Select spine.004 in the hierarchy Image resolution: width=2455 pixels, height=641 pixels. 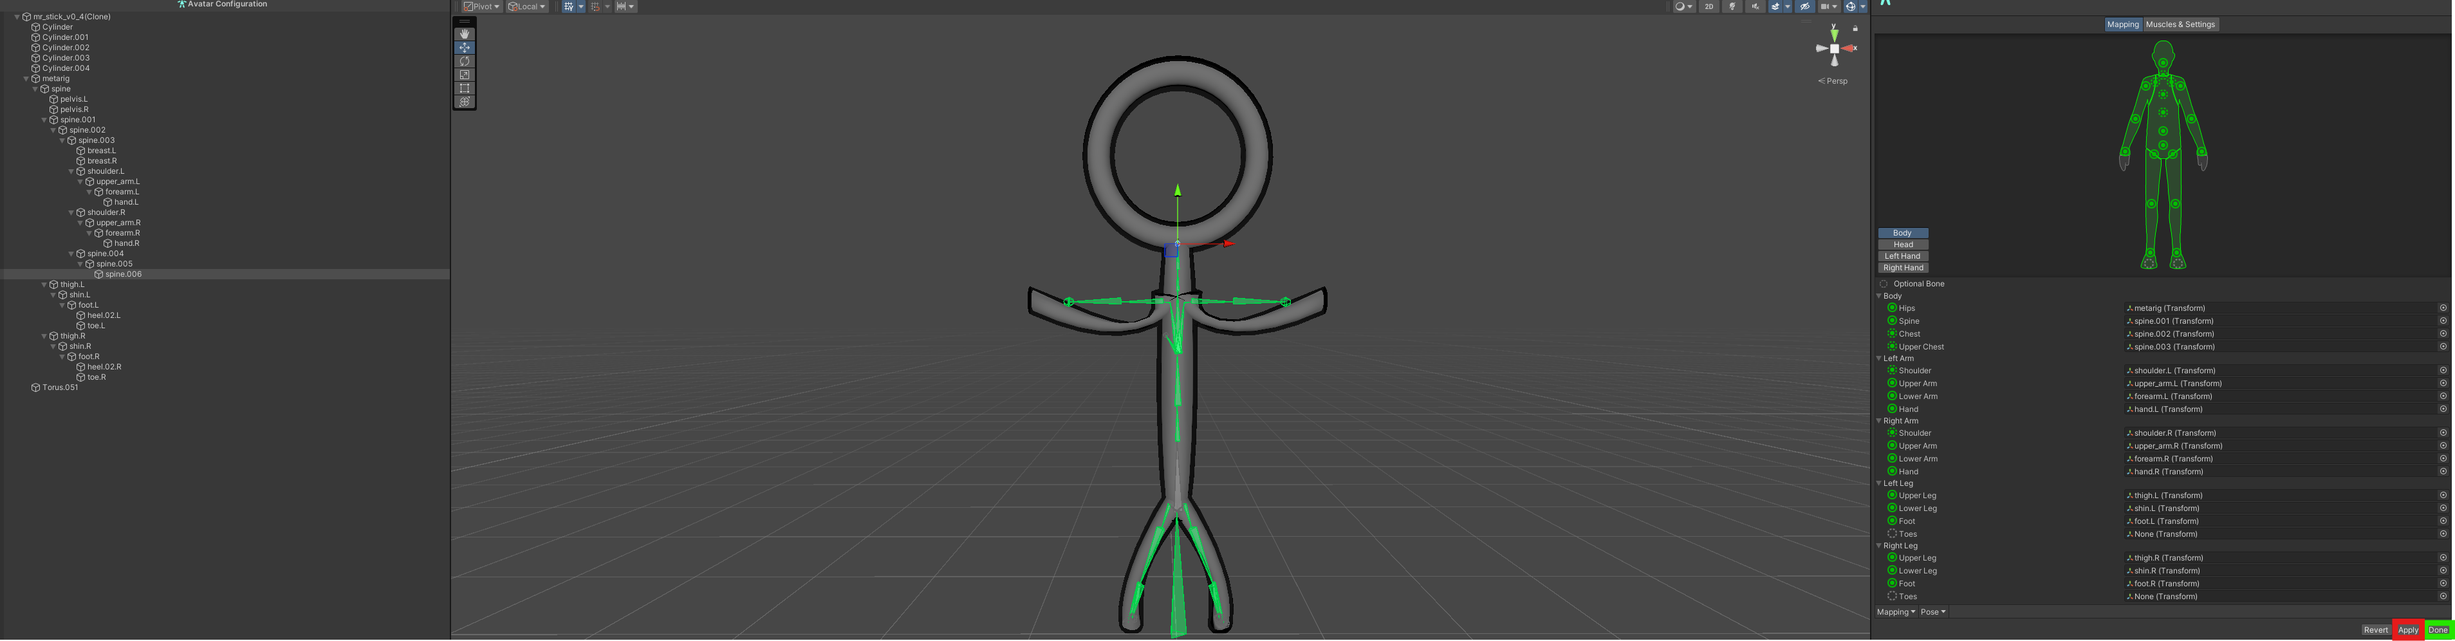click(x=105, y=254)
